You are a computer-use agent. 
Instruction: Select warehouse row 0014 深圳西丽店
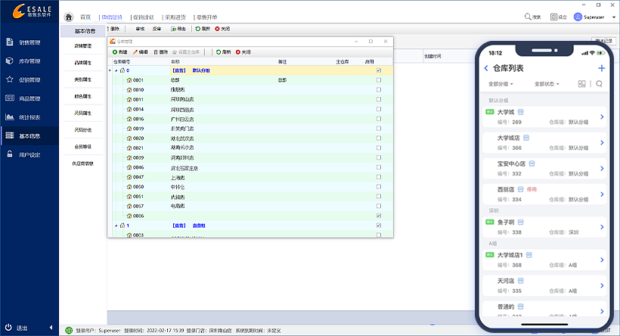pyautogui.click(x=181, y=109)
